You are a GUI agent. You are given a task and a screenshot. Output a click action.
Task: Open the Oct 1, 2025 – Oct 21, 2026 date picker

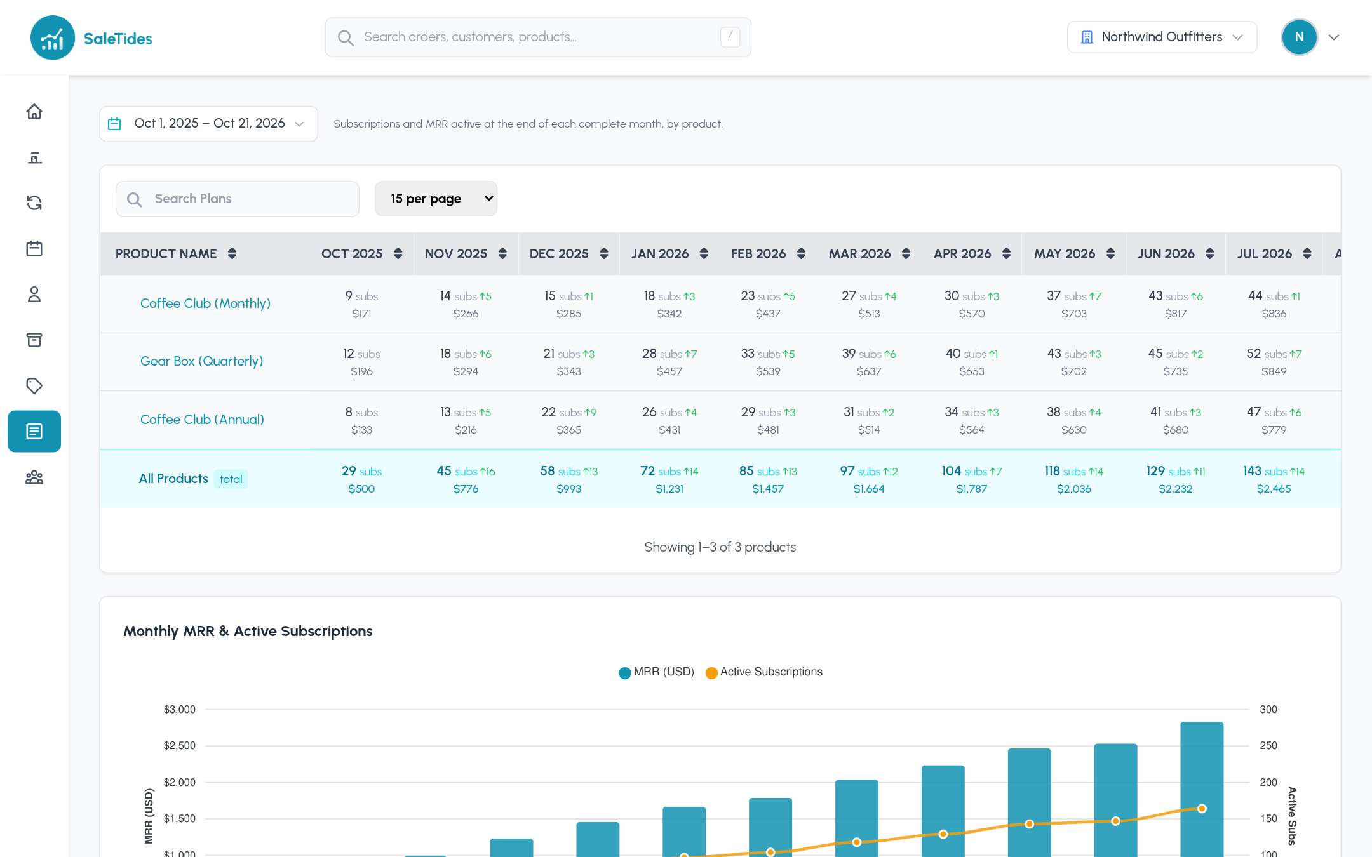208,124
